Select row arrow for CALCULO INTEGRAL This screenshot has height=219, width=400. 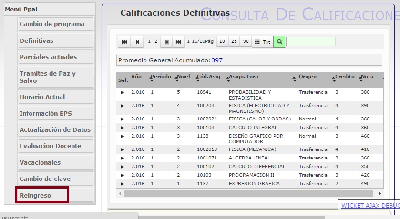122,128
